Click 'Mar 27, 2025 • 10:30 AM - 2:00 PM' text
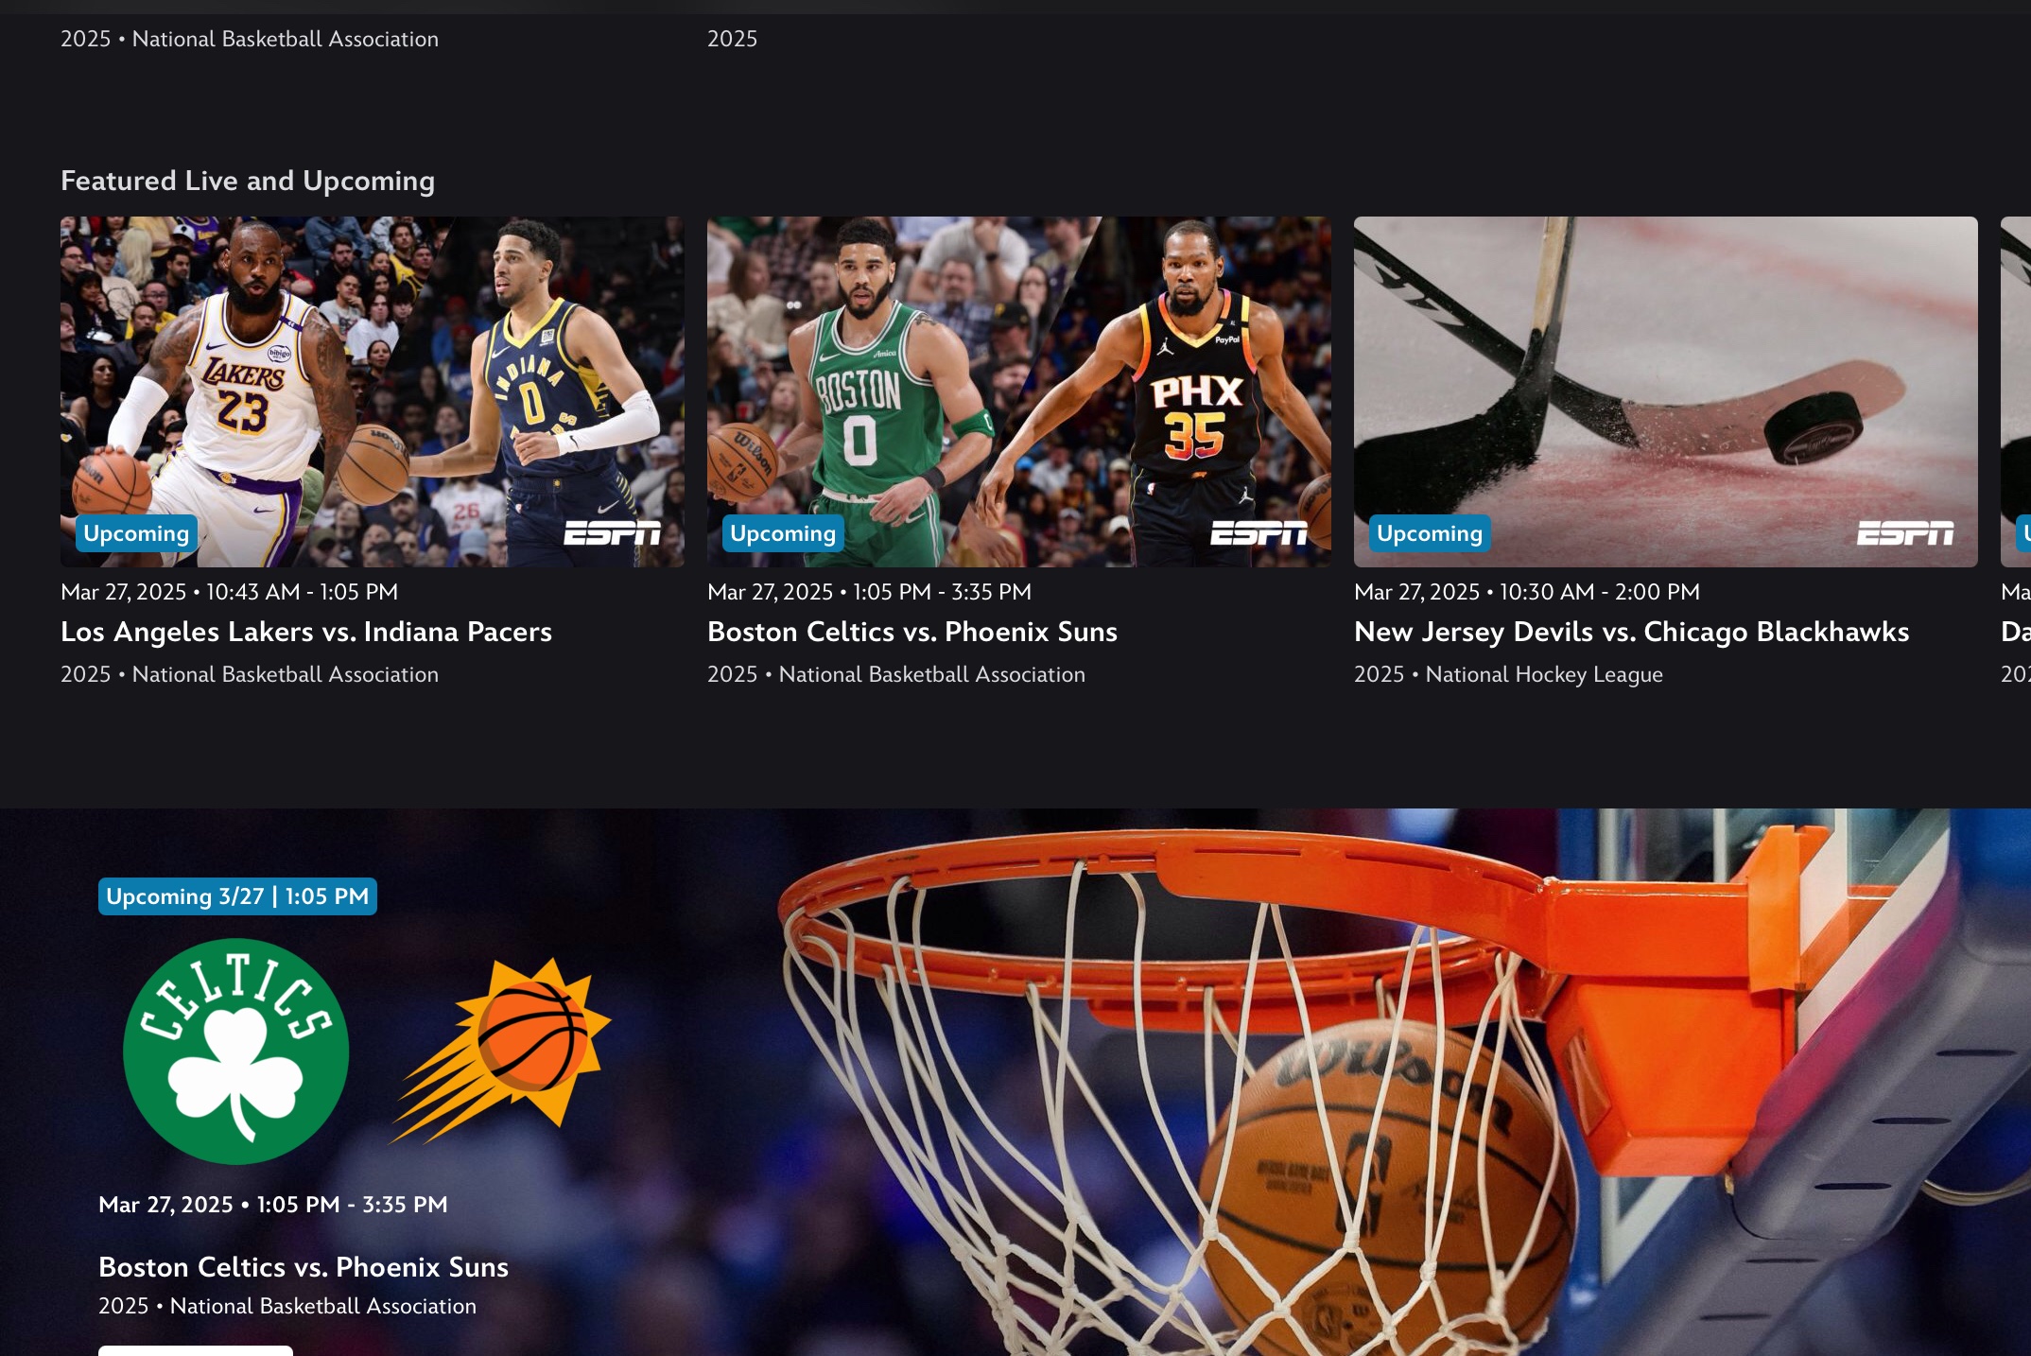 coord(1527,592)
